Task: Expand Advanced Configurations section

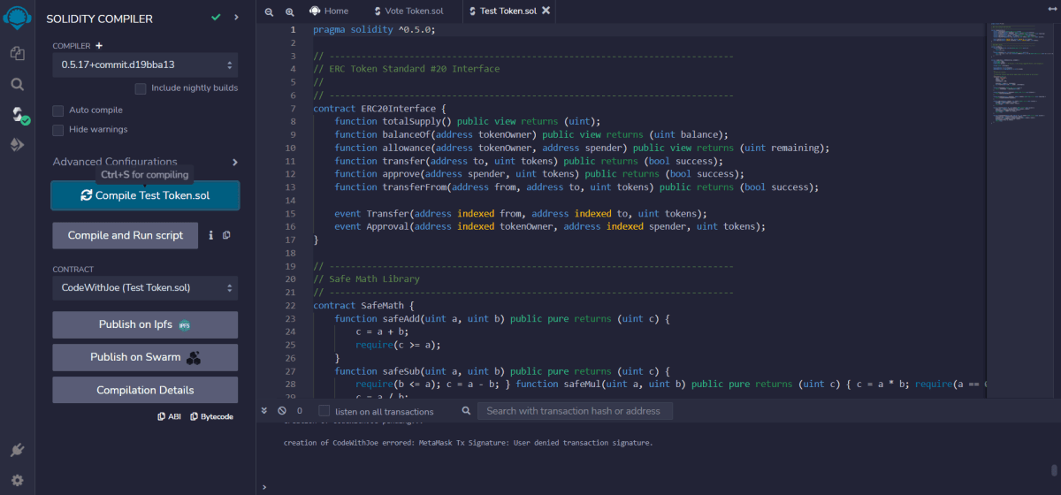Action: coord(145,162)
